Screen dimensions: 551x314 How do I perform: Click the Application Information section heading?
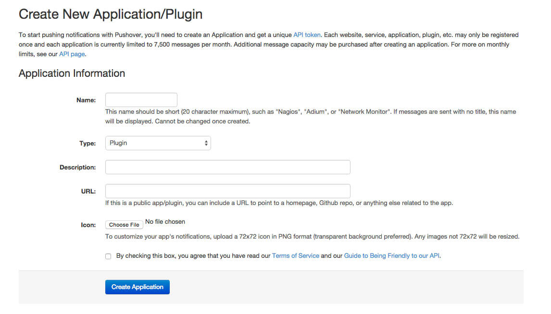[72, 73]
